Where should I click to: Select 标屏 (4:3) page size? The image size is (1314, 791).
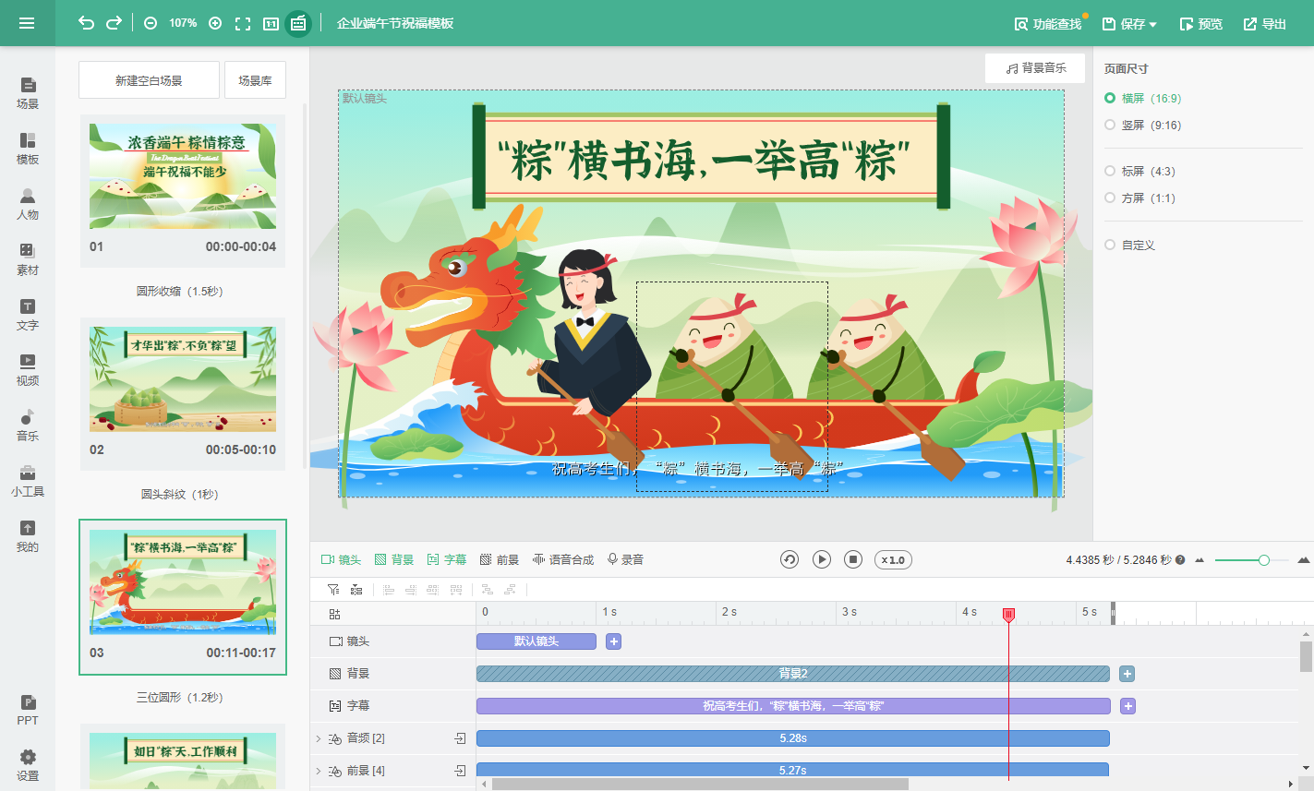point(1140,171)
